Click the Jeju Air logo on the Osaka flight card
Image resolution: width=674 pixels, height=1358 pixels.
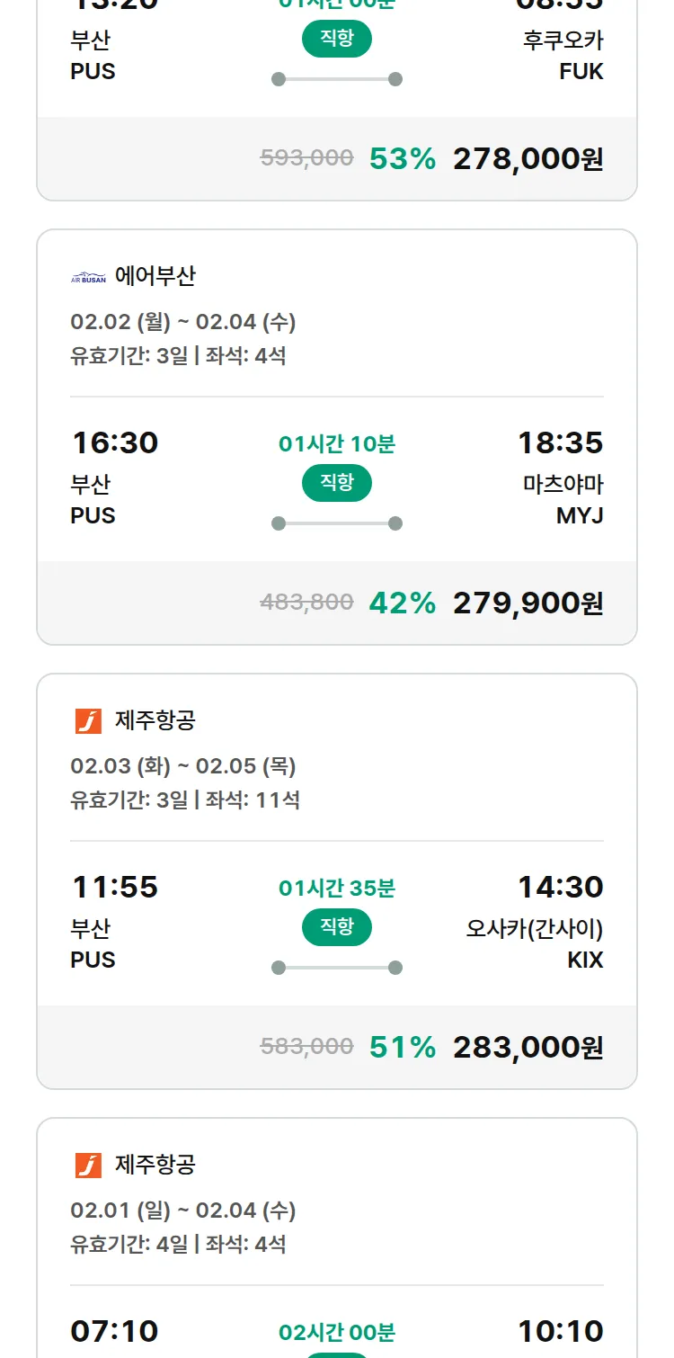click(88, 720)
